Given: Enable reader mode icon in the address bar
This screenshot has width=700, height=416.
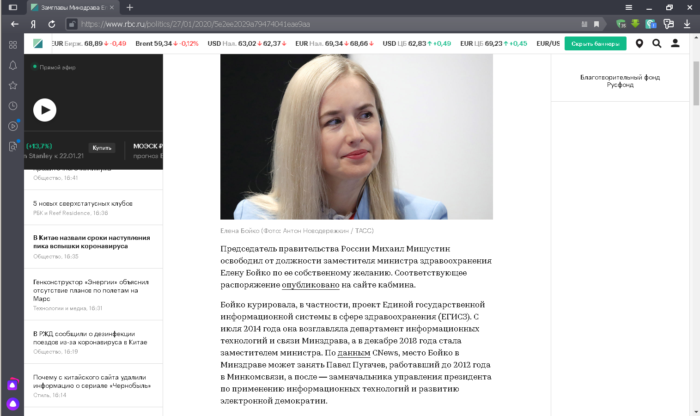Looking at the screenshot, I should [x=584, y=24].
